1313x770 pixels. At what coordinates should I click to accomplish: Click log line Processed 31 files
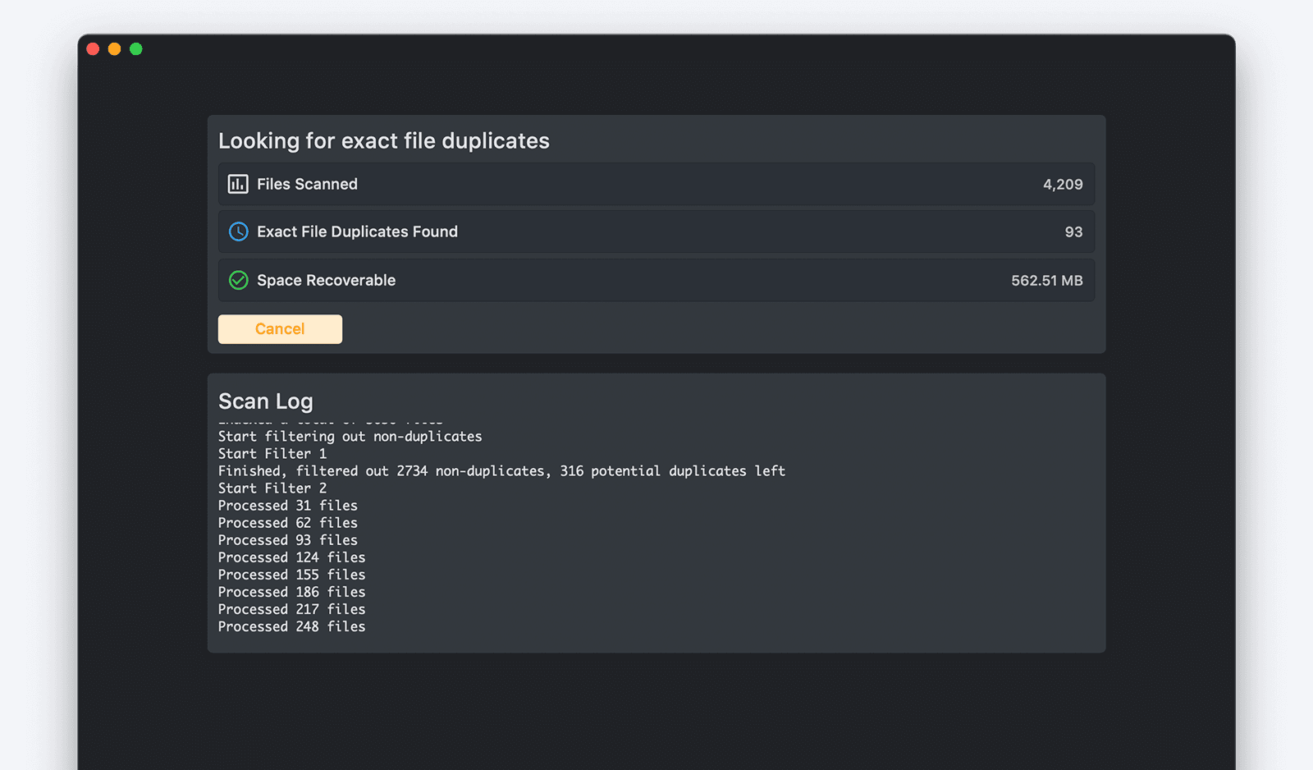point(288,506)
